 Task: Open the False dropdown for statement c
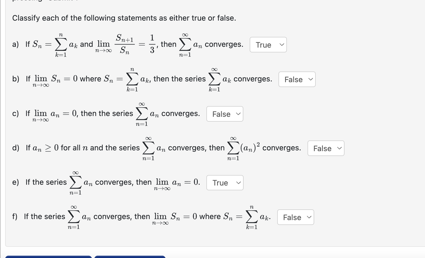(x=224, y=114)
